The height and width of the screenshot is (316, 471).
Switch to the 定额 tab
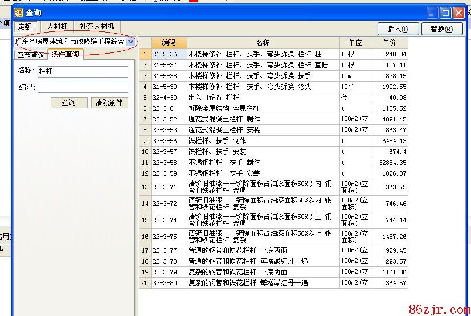(x=25, y=26)
